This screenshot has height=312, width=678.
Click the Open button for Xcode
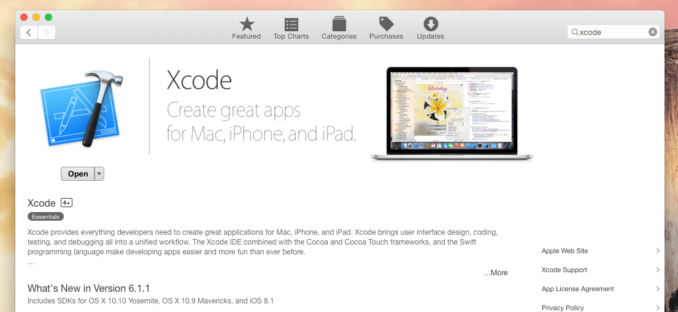78,173
